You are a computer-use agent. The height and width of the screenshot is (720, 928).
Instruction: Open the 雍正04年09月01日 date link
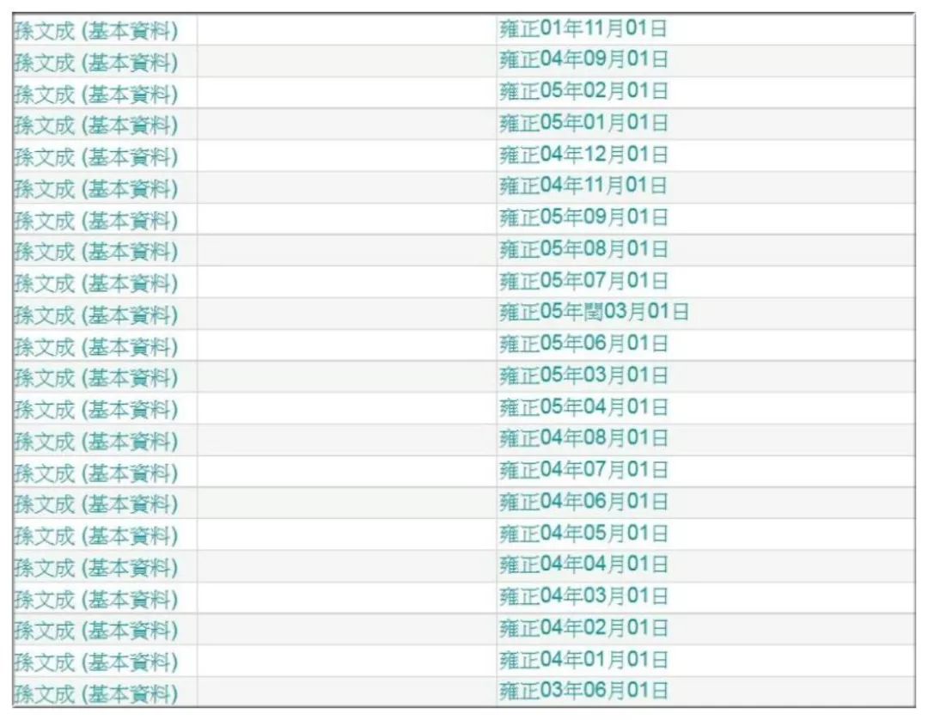(x=583, y=61)
